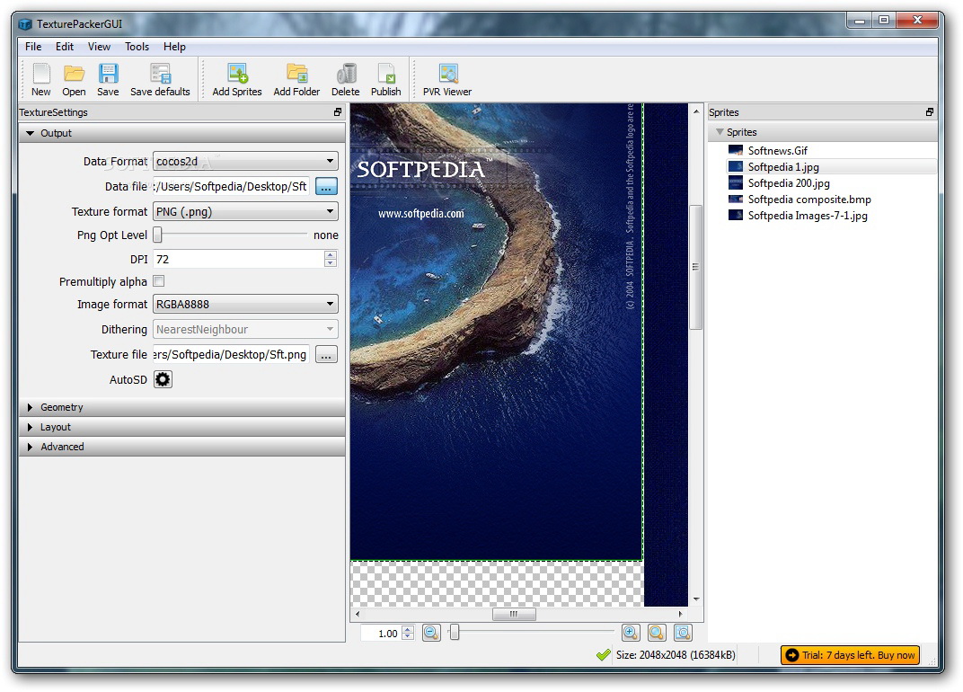Click the Data file path field
The image size is (963, 692).
(x=231, y=186)
